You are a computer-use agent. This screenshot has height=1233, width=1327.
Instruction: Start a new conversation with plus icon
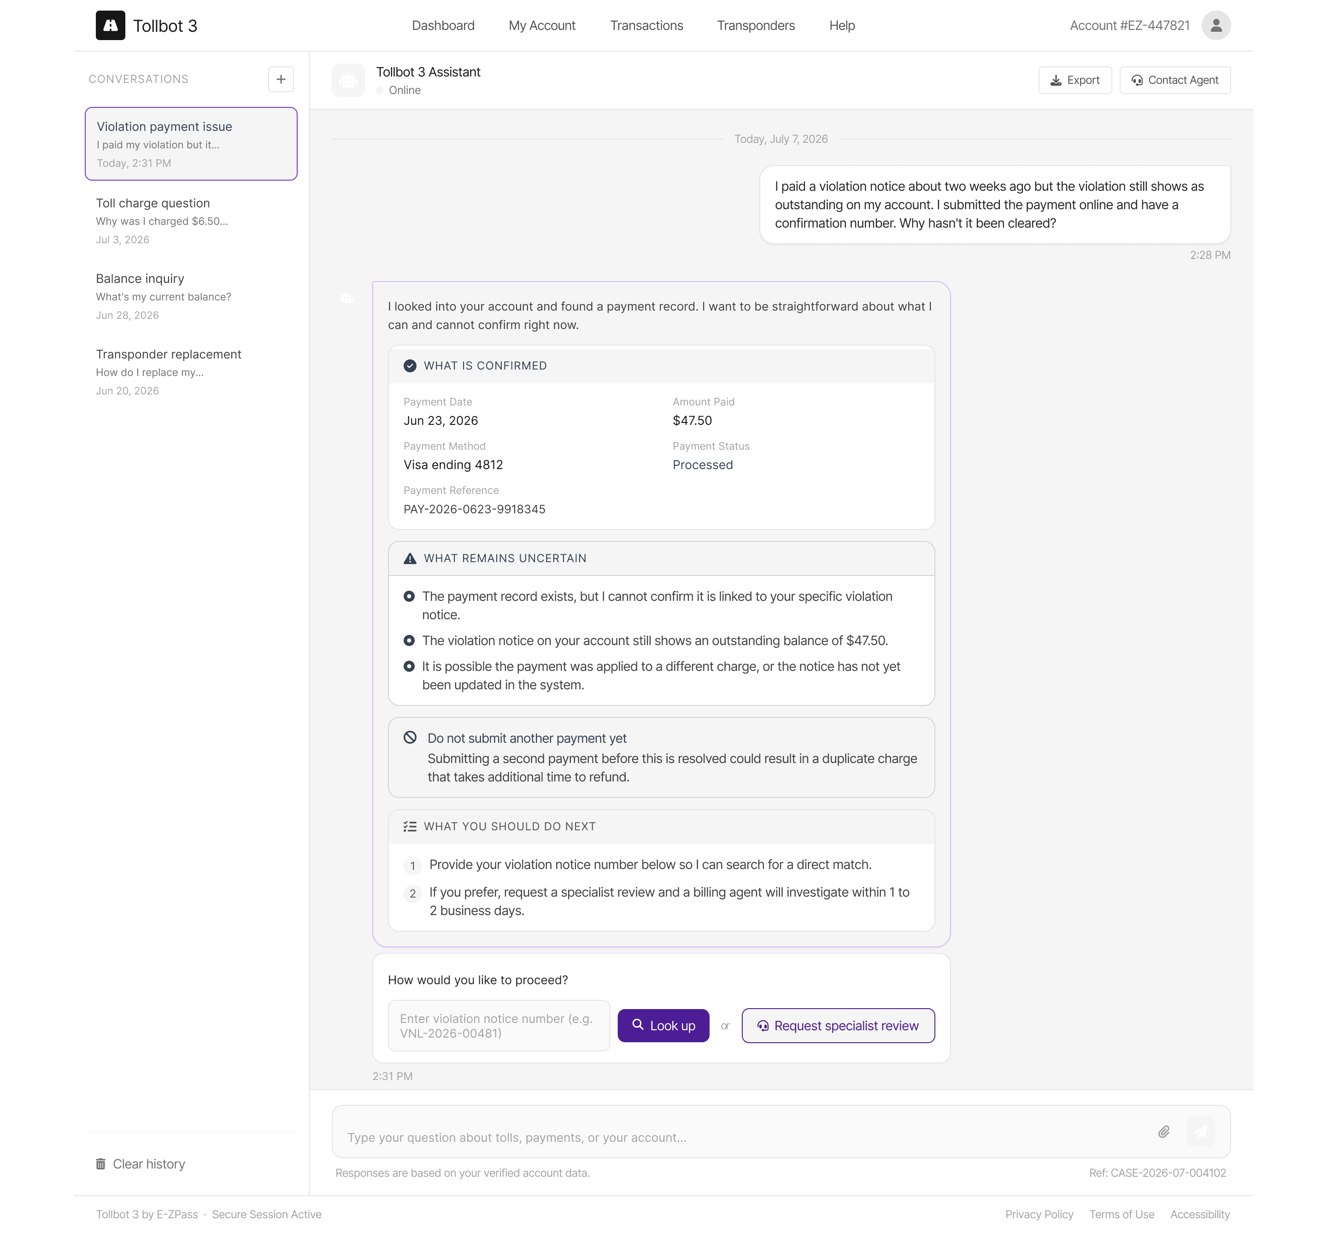281,79
